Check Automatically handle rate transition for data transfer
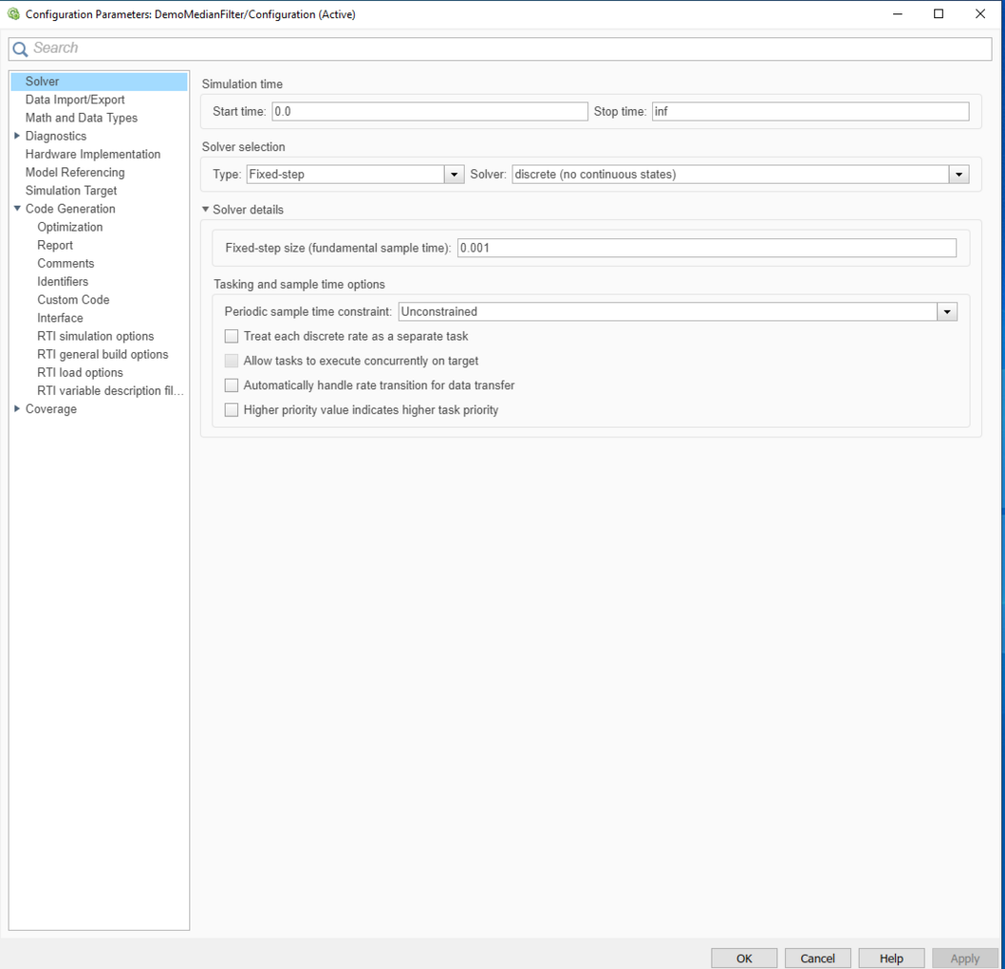Screen dimensions: 1005x969 click(231, 385)
